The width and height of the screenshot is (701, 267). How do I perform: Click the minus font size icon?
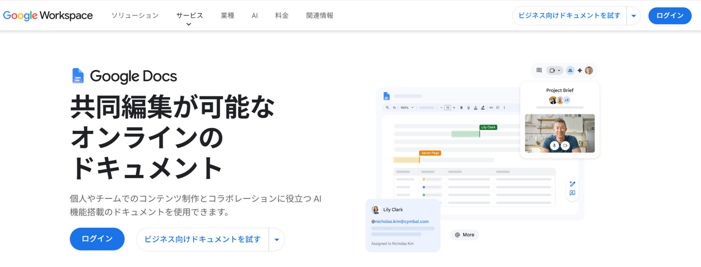(441, 107)
